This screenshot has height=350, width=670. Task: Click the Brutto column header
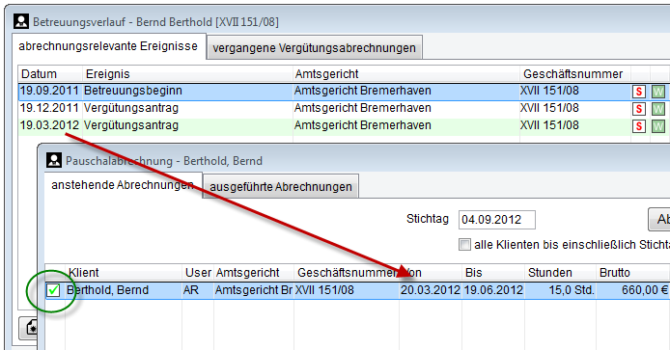tap(632, 272)
